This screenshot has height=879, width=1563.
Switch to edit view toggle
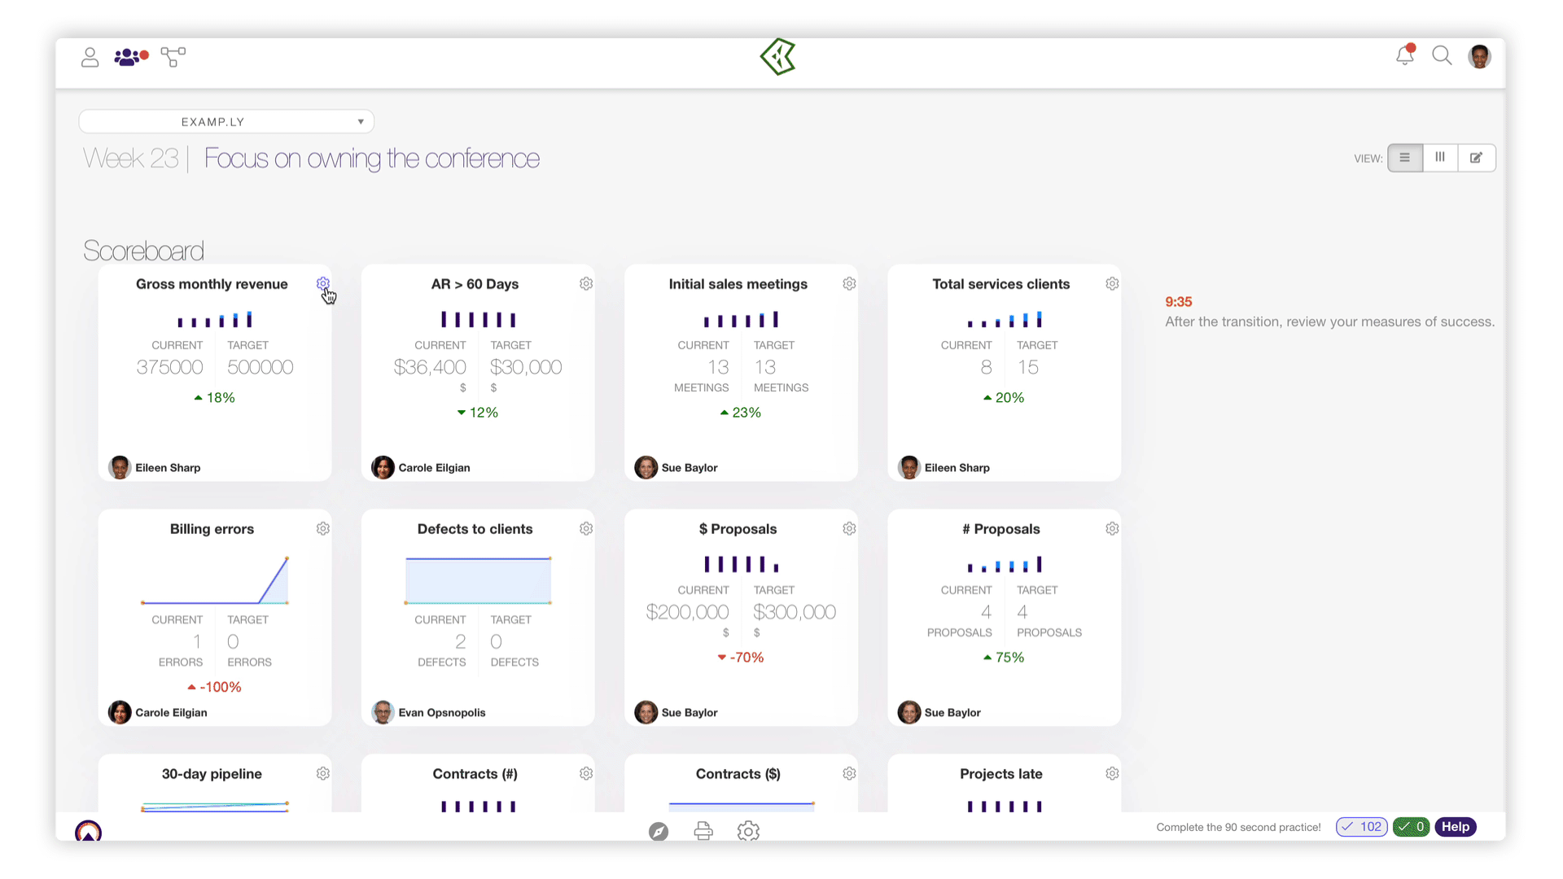click(x=1476, y=158)
